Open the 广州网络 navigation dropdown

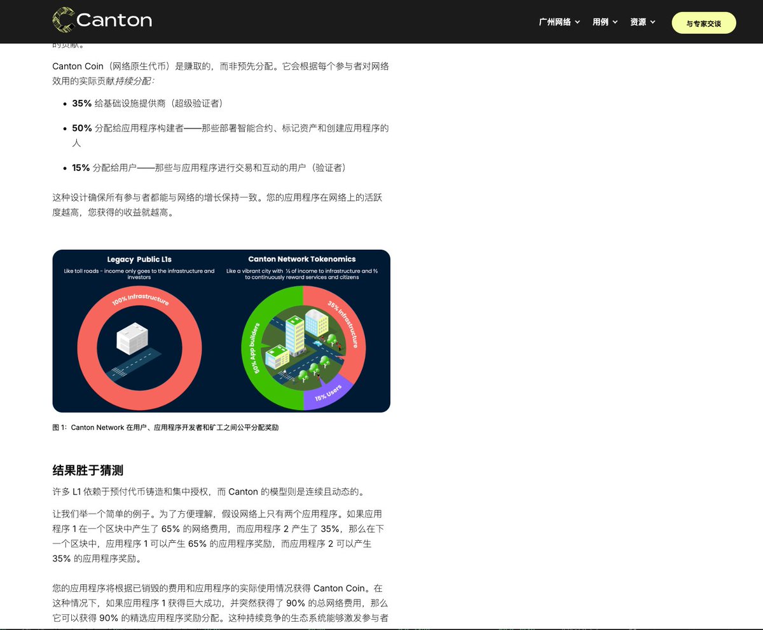560,22
